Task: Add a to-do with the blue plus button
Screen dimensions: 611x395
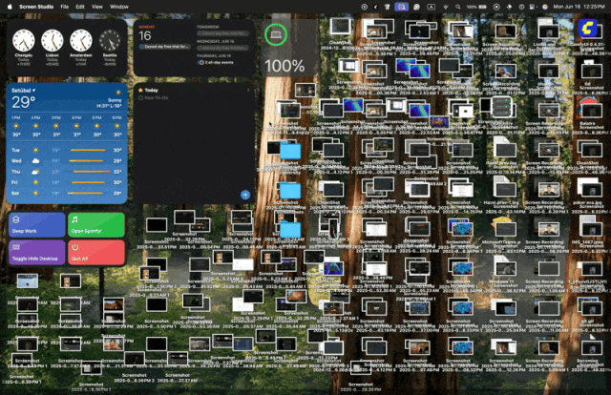Action: tap(245, 195)
